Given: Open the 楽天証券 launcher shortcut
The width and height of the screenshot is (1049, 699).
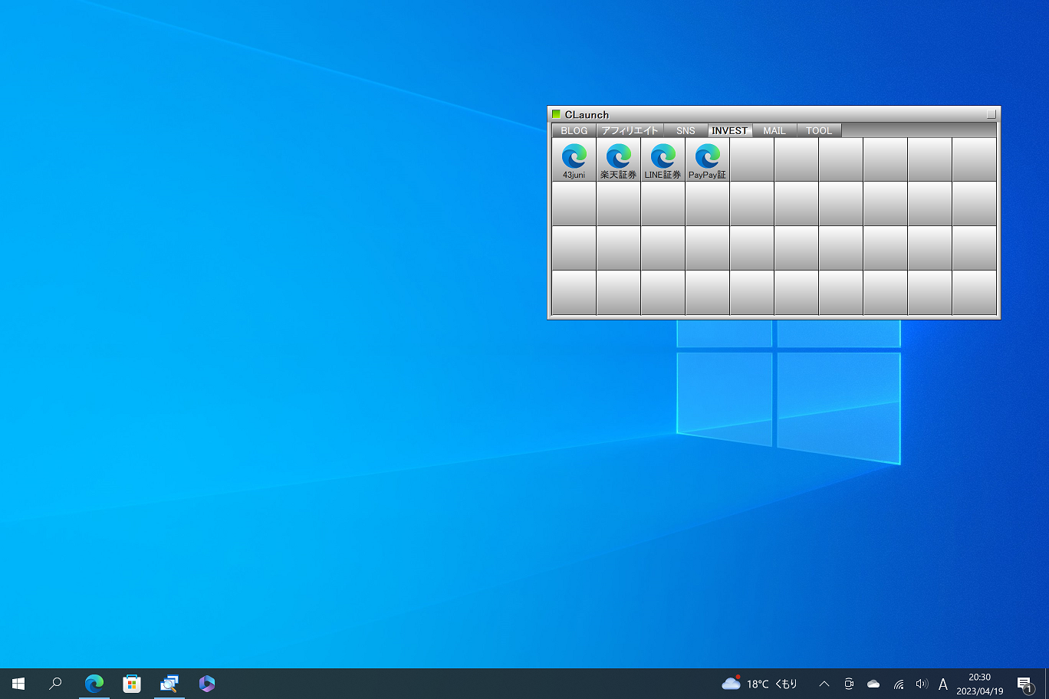Looking at the screenshot, I should click(618, 159).
